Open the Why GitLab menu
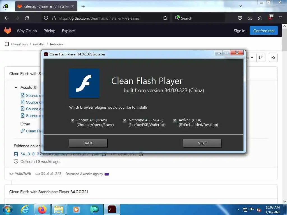This screenshot has height=215, width=287. pos(27,31)
